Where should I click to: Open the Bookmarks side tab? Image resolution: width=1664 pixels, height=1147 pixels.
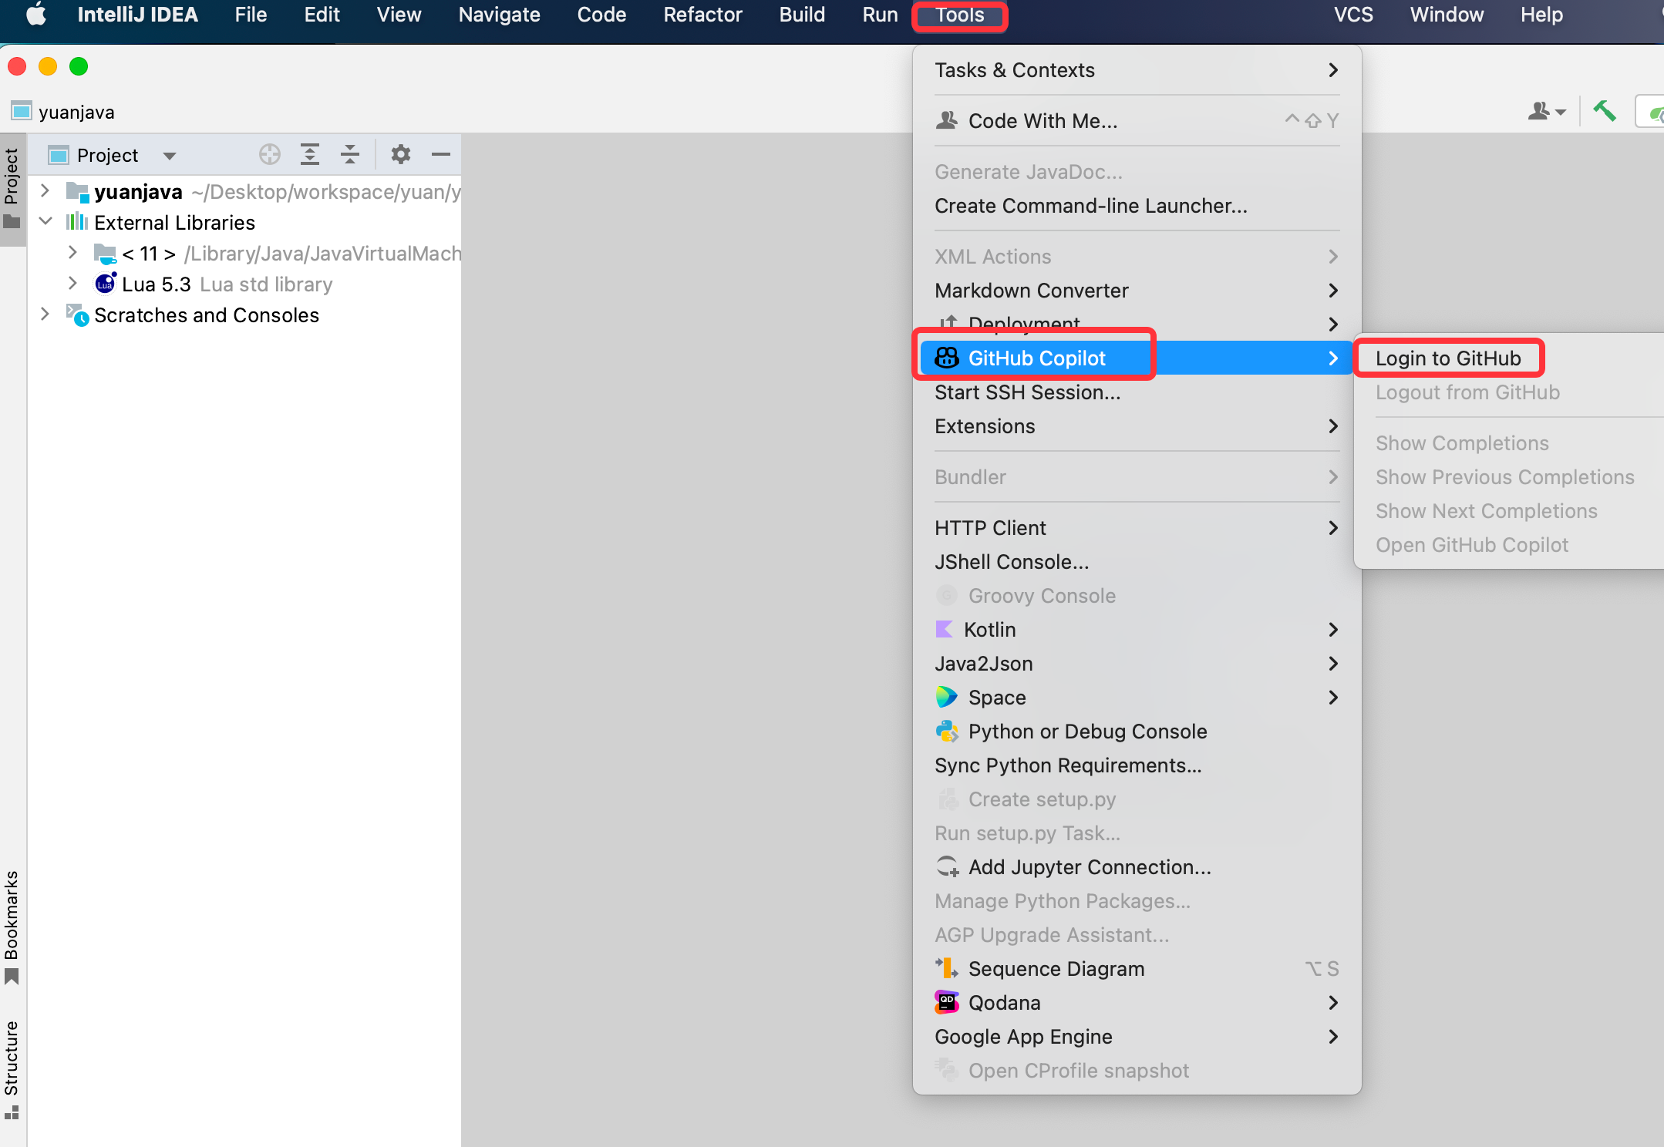(x=12, y=927)
